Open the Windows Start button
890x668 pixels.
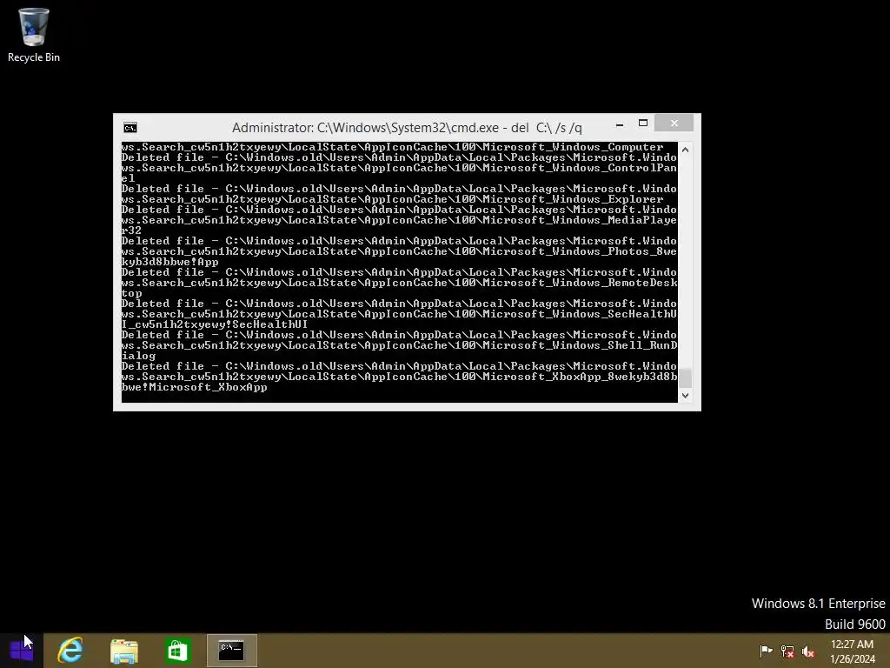click(22, 651)
